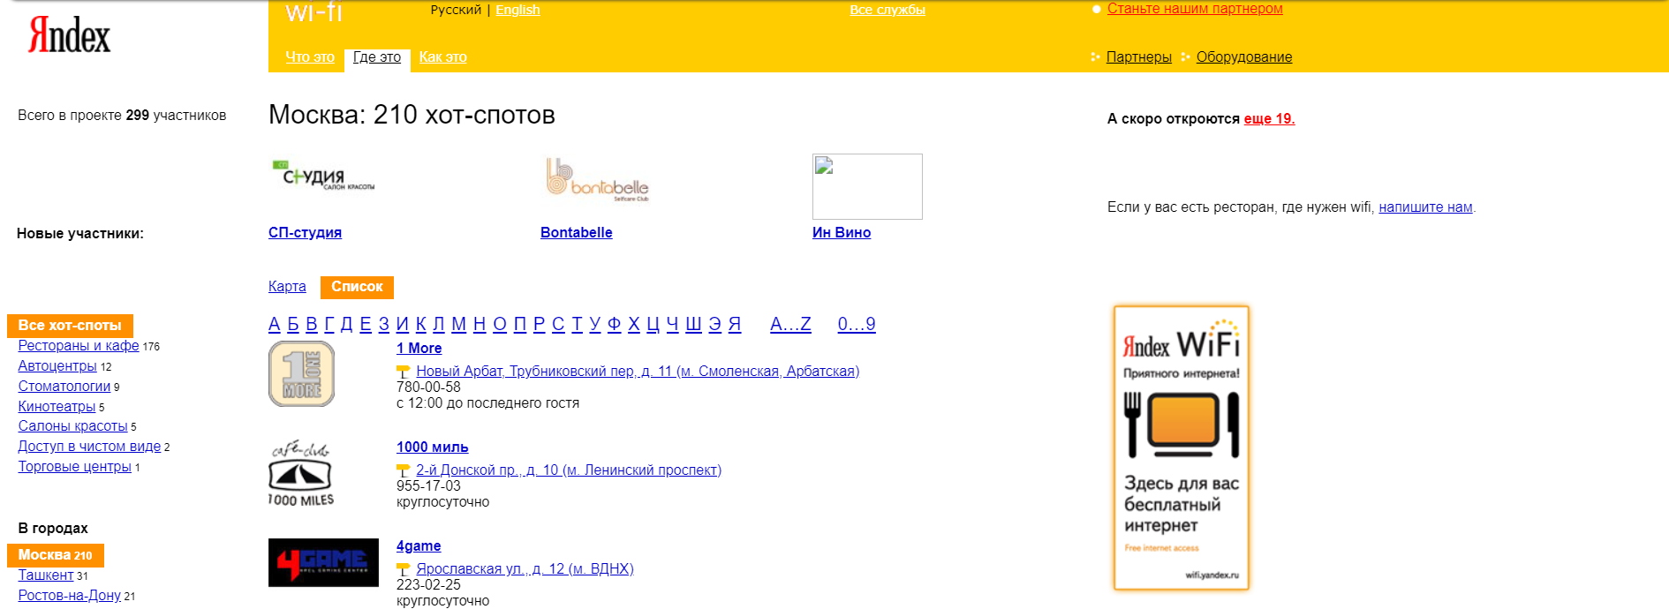Open the A...Z Latin index

click(790, 324)
